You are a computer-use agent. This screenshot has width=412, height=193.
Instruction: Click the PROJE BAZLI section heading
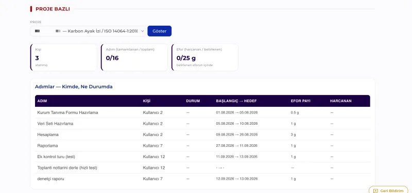click(53, 9)
